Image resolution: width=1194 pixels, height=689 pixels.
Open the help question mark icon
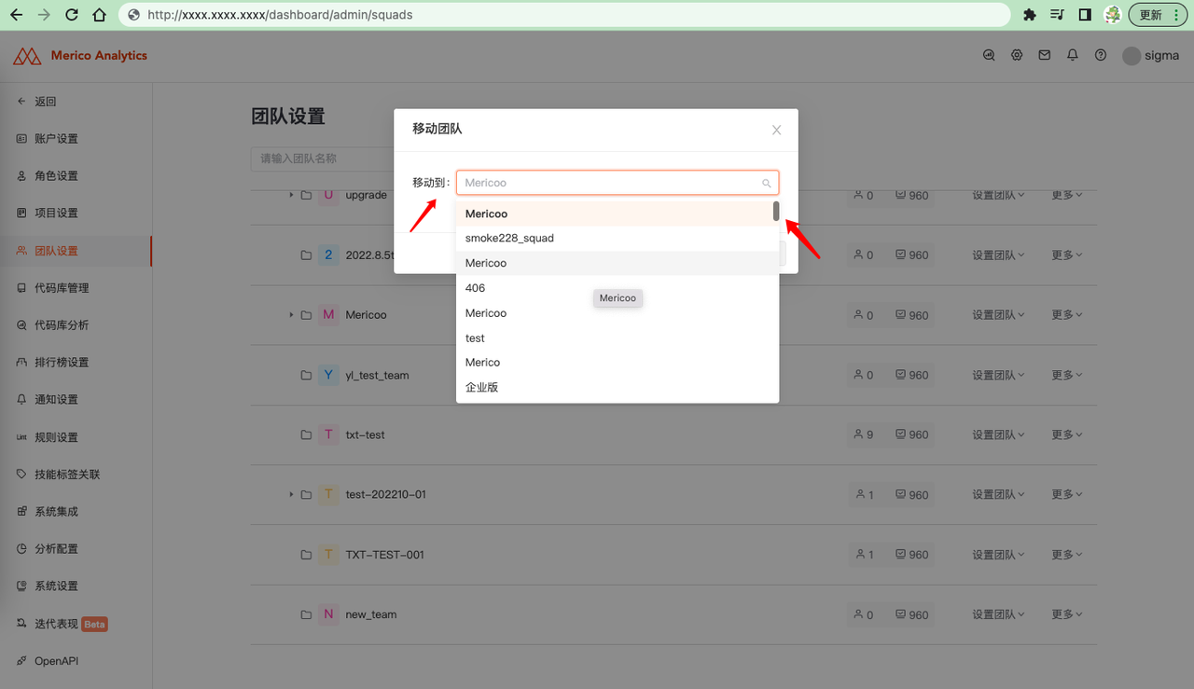click(1101, 56)
